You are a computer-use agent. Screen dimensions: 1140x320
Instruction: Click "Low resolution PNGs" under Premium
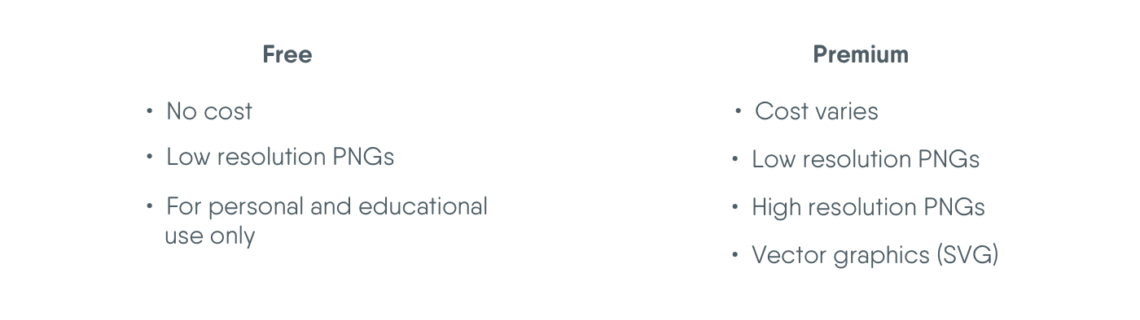point(866,159)
